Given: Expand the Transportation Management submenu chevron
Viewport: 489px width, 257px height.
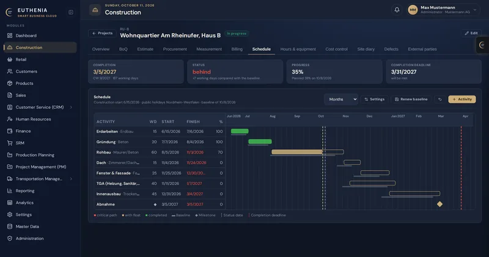Looking at the screenshot, I should pyautogui.click(x=71, y=179).
